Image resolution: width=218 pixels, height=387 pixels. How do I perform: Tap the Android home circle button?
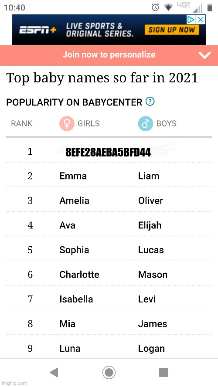pos(109,373)
